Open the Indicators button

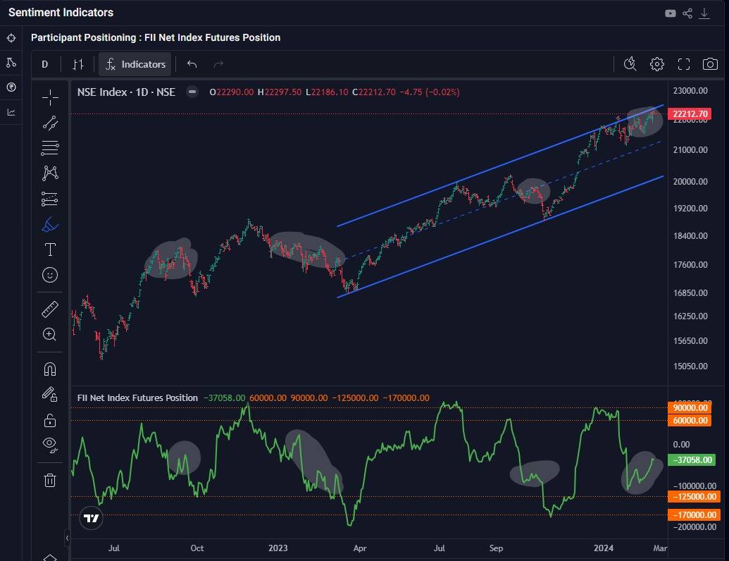pos(135,64)
